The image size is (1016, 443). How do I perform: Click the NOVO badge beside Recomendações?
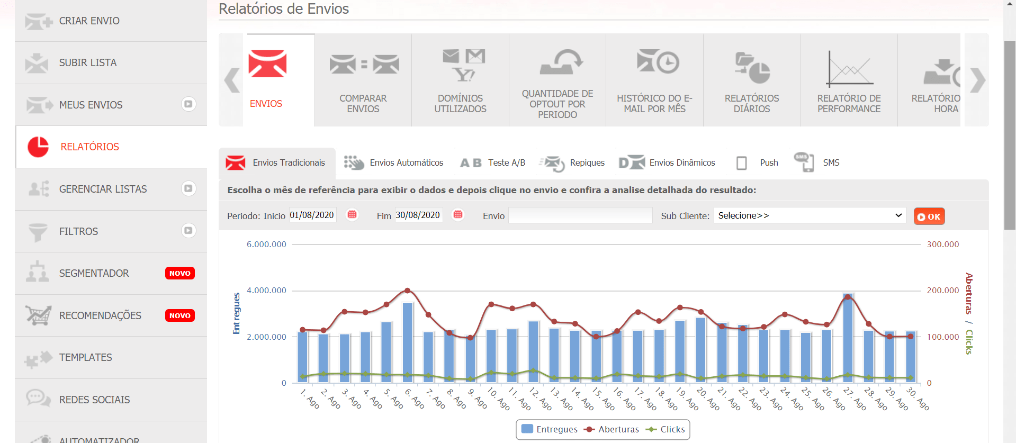click(180, 315)
